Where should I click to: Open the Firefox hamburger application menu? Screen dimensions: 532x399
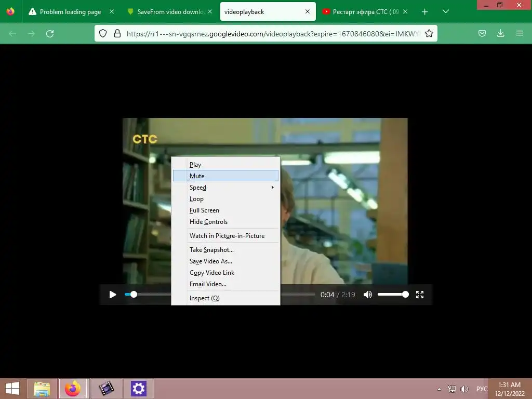(519, 33)
